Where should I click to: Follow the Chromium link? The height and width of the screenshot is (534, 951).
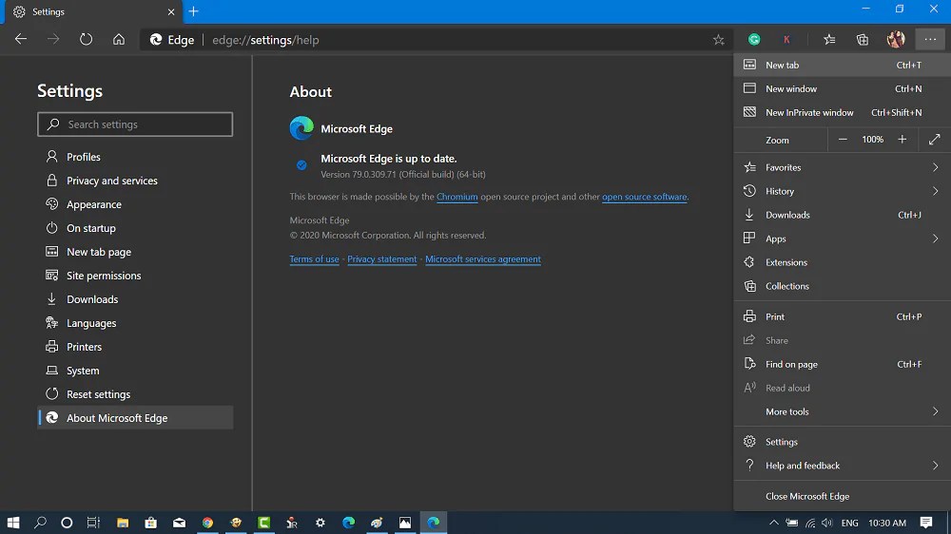456,197
